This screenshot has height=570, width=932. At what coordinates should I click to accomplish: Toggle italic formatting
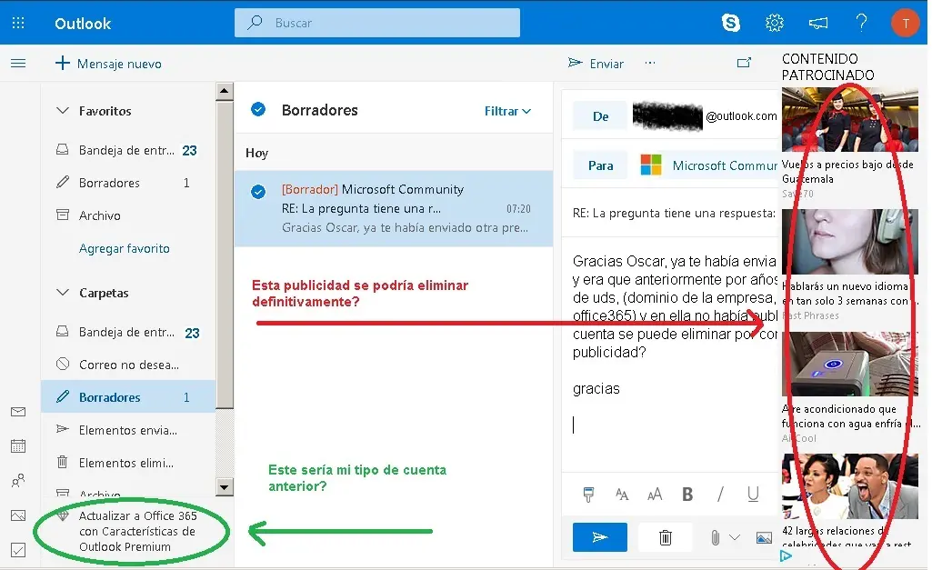tap(720, 495)
